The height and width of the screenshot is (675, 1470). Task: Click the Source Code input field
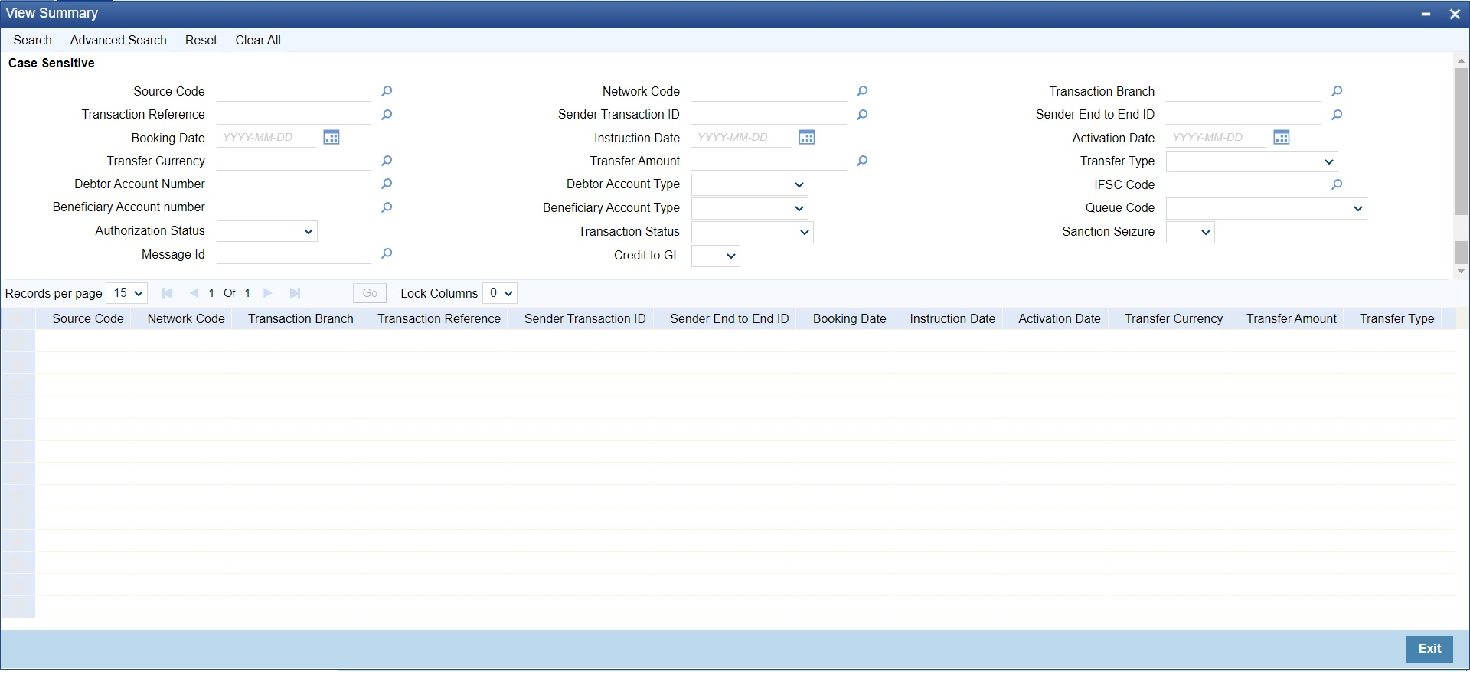pos(294,91)
